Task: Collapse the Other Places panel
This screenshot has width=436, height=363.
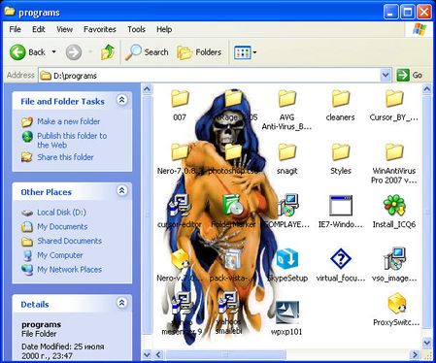Action: click(121, 190)
